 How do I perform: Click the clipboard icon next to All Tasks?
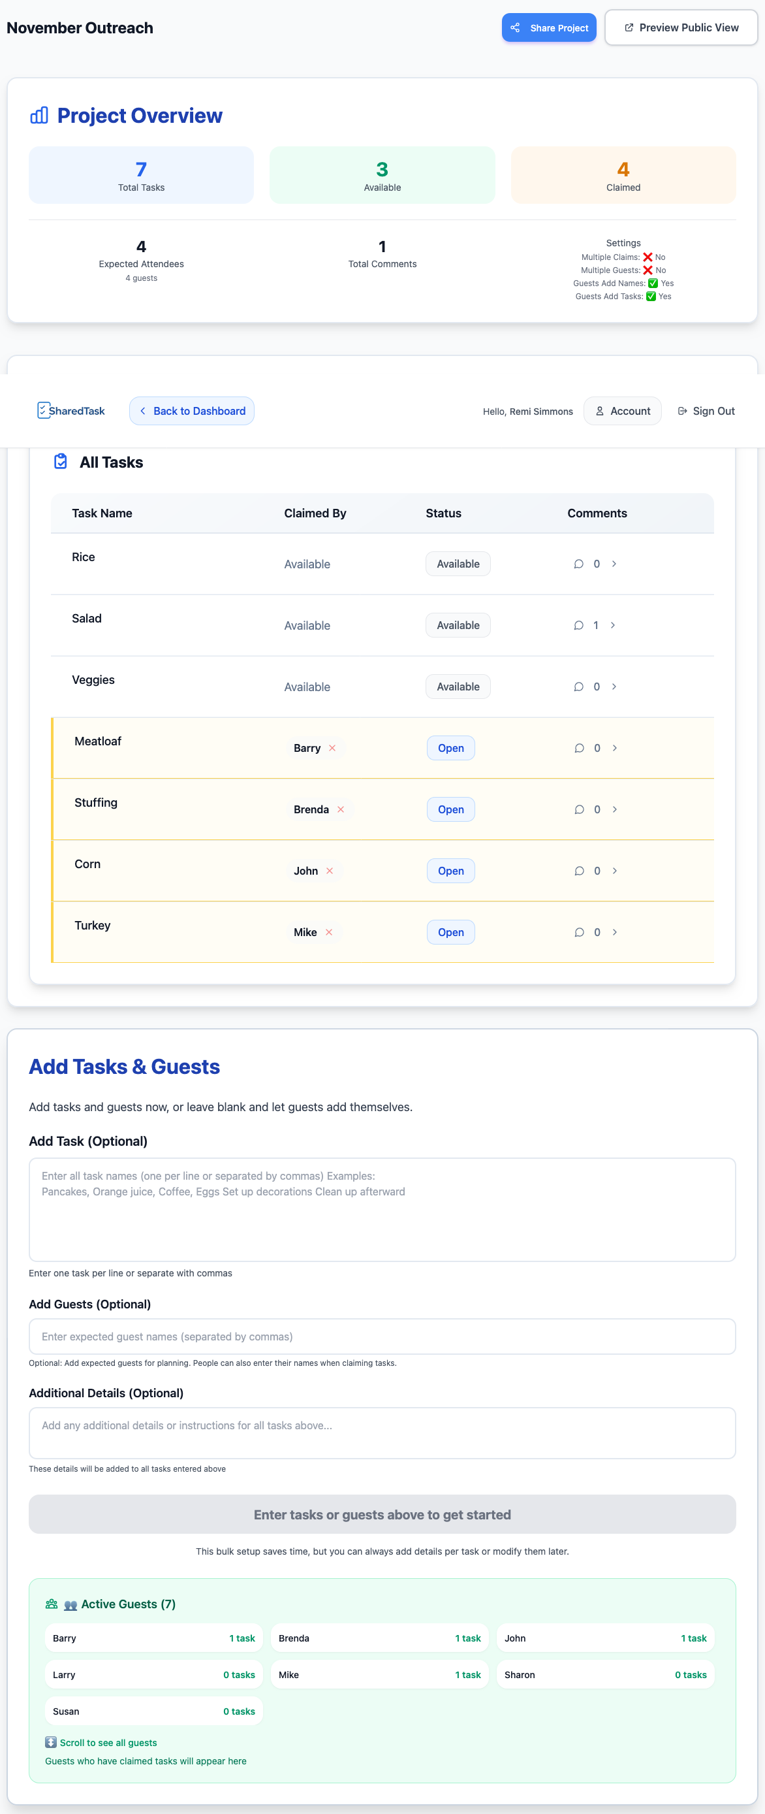click(61, 461)
